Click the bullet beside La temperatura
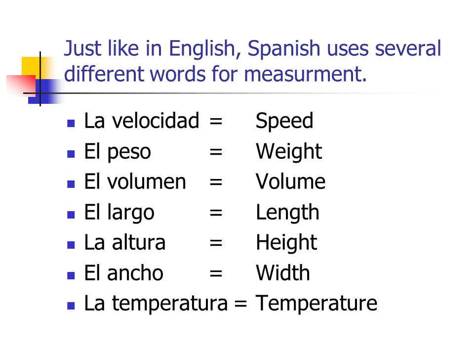Viewport: 474px width, 356px height. click(x=71, y=306)
